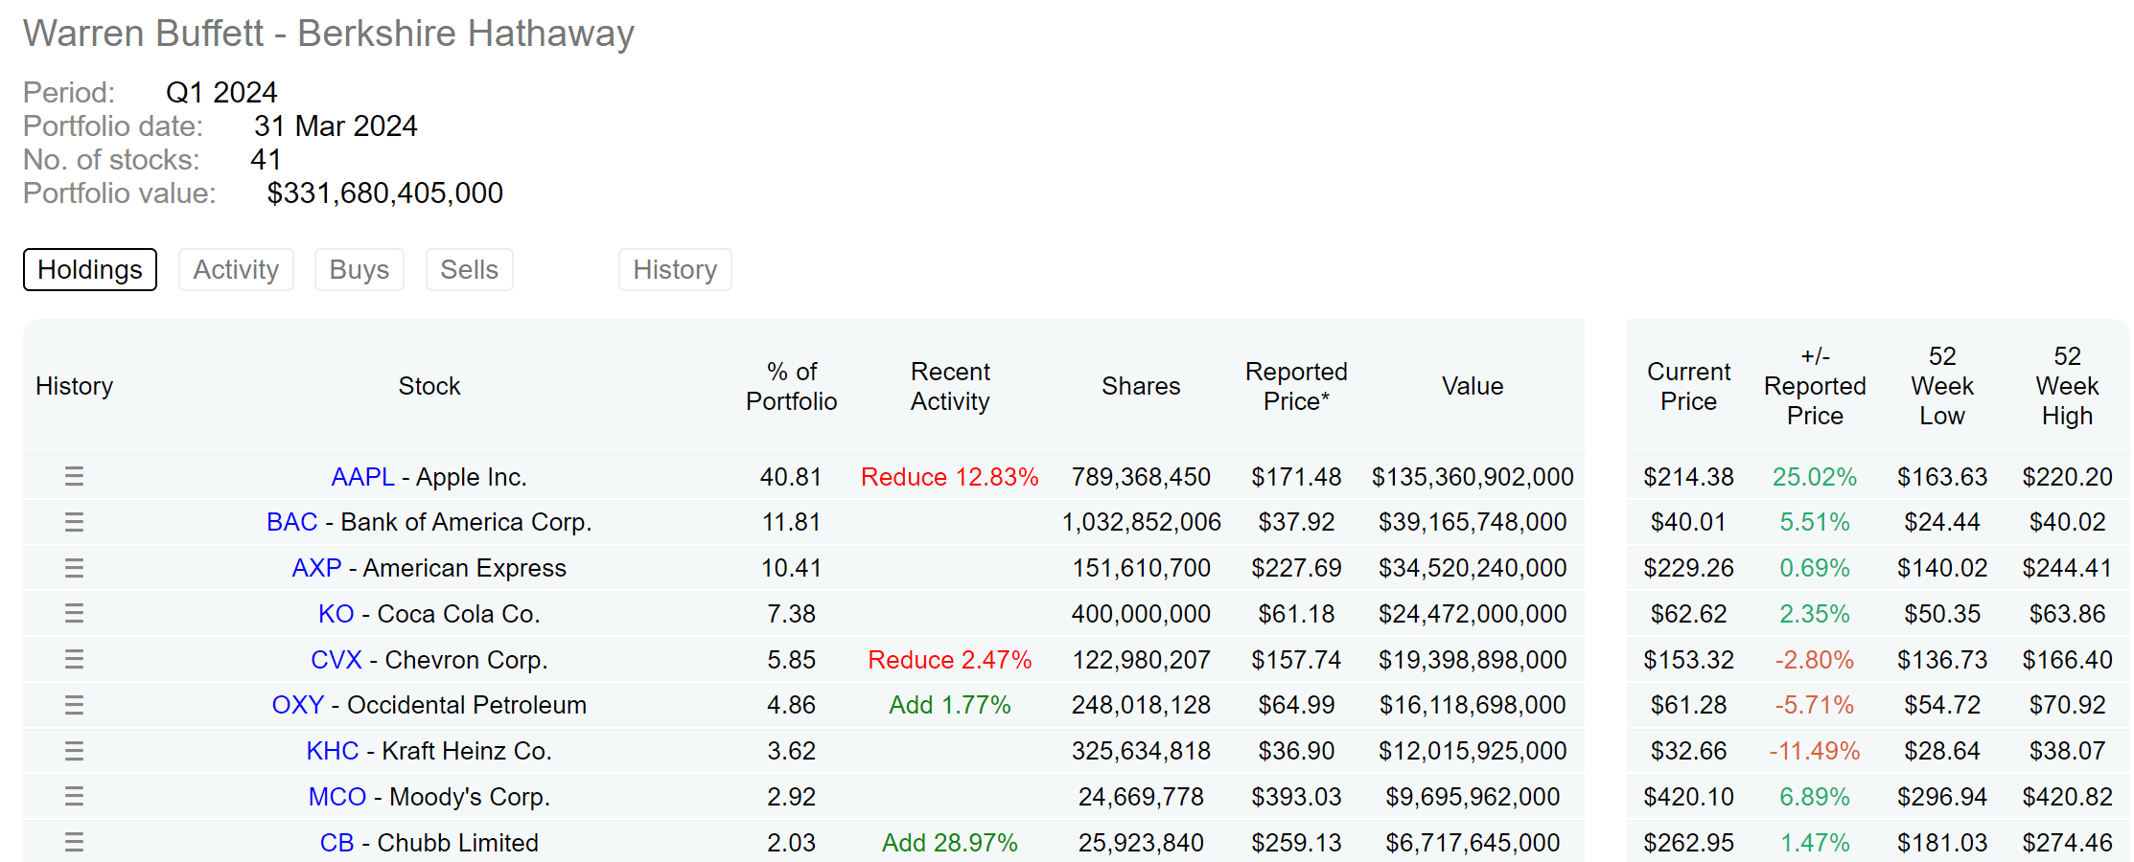Open the History tab
This screenshot has height=862, width=2134.
click(x=674, y=269)
